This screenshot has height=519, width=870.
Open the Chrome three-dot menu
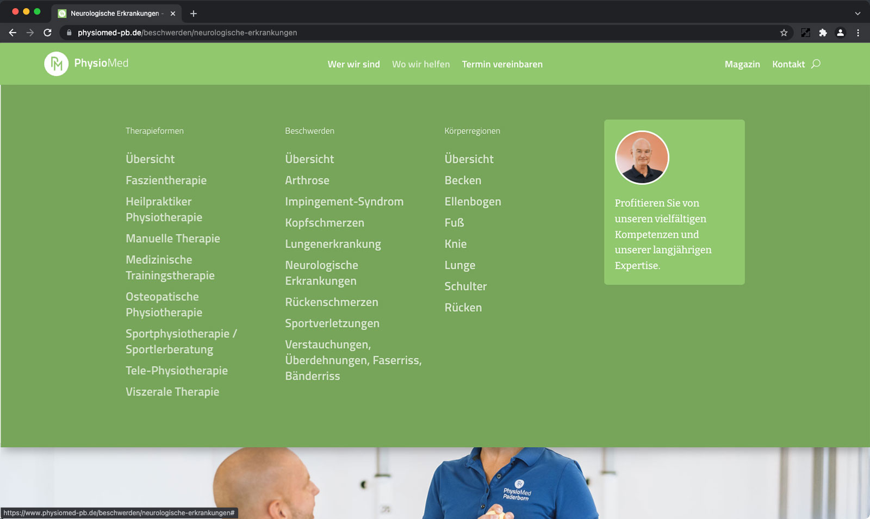tap(858, 33)
